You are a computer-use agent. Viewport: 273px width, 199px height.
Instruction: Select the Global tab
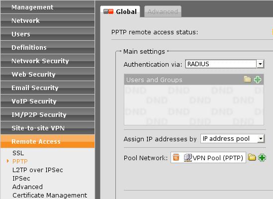click(x=120, y=11)
